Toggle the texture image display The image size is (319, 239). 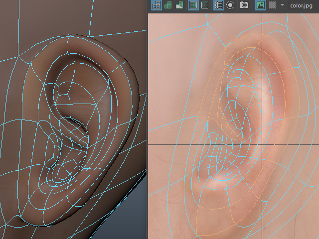(260, 5)
